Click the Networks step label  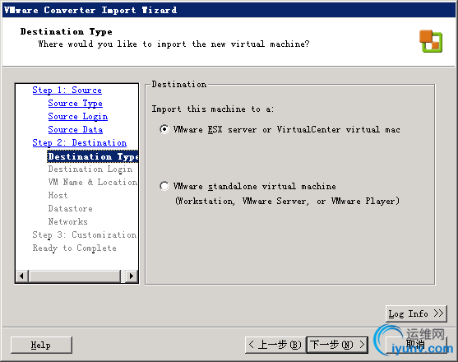point(67,221)
